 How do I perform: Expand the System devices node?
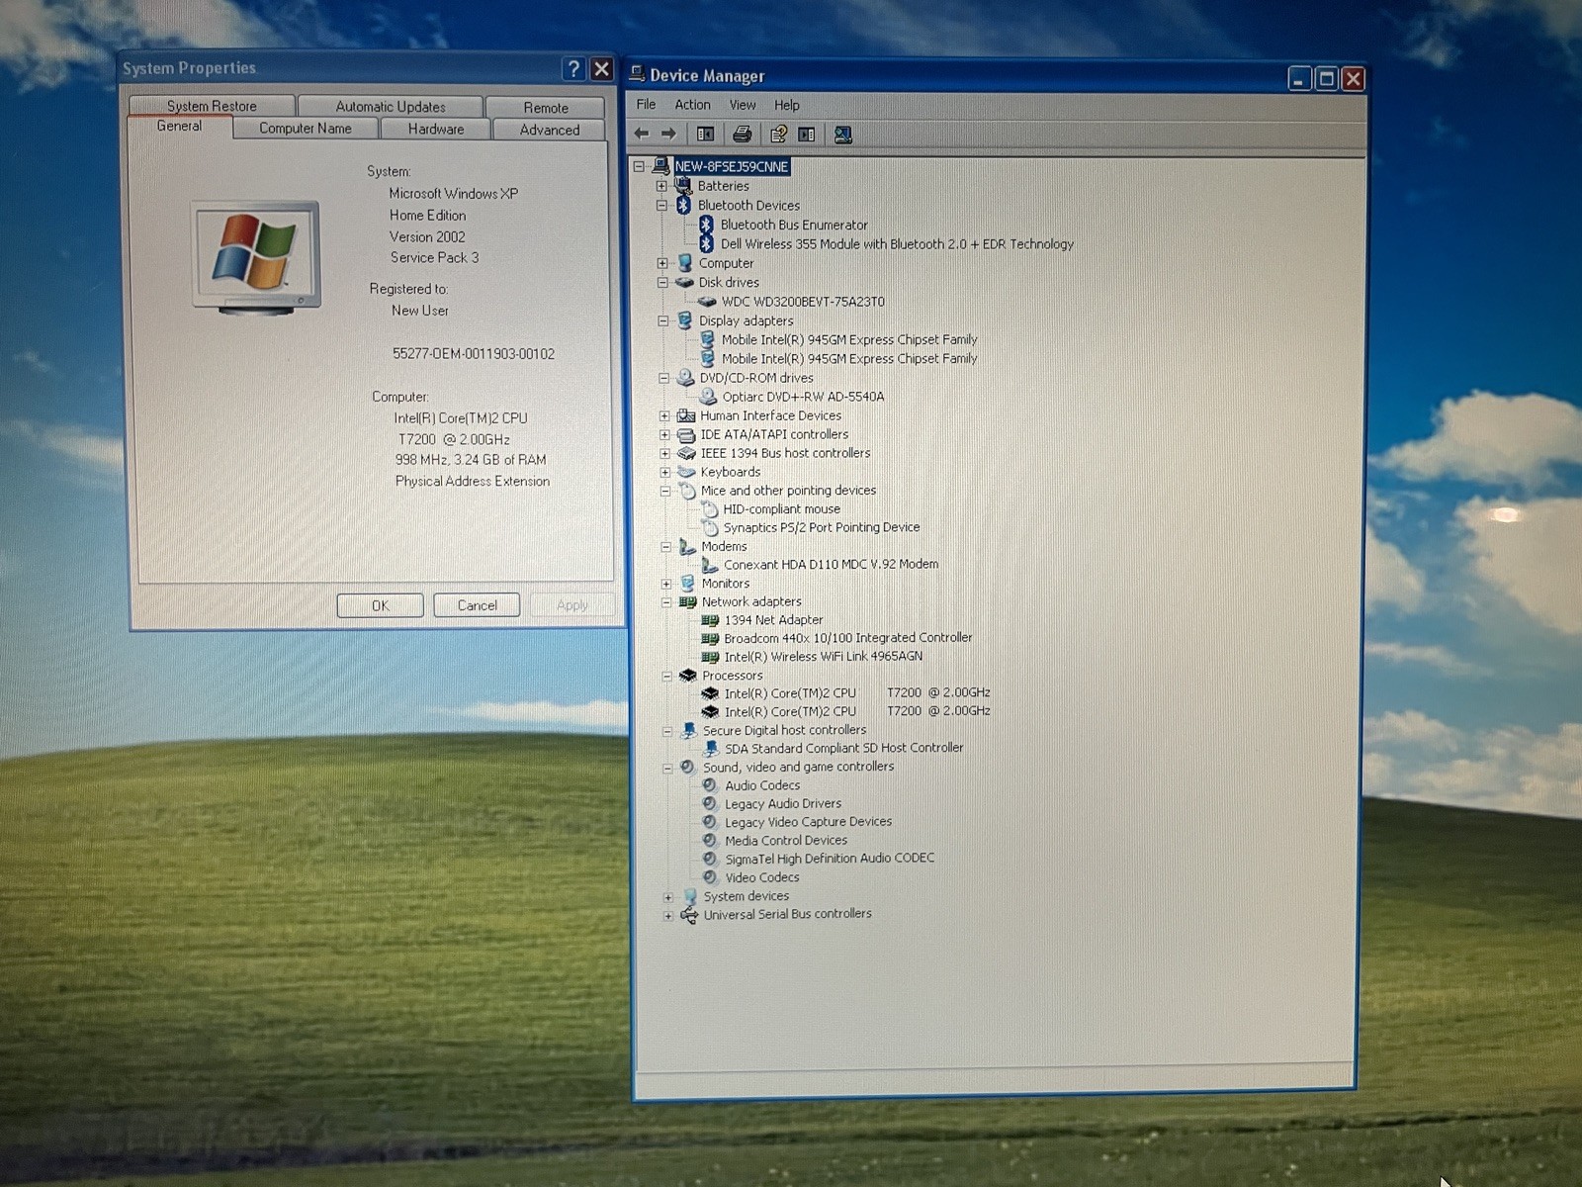668,897
